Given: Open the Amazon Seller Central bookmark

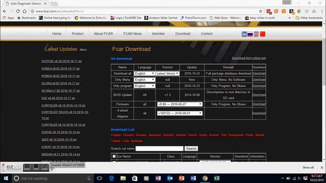Looking at the screenshot, I should pyautogui.click(x=161, y=18).
